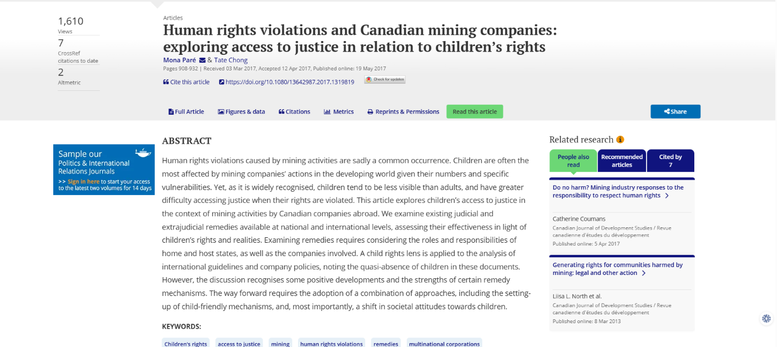Click the info icon beside Related research
Viewport: 777px width, 347px height.
coord(620,140)
